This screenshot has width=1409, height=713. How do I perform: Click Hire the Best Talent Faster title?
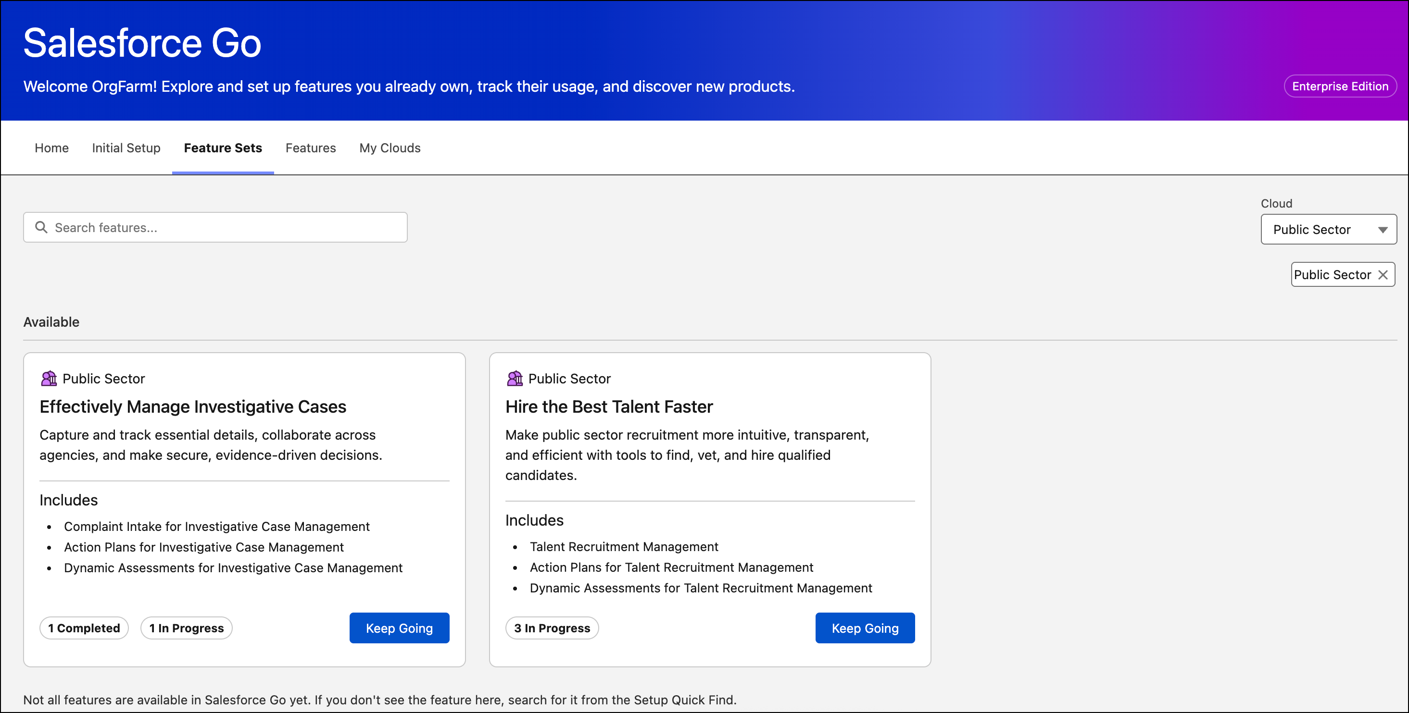tap(609, 406)
